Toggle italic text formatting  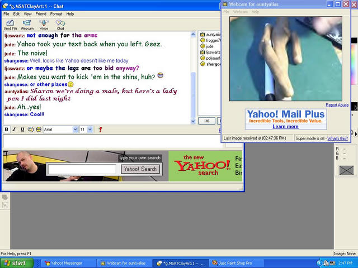pyautogui.click(x=14, y=130)
